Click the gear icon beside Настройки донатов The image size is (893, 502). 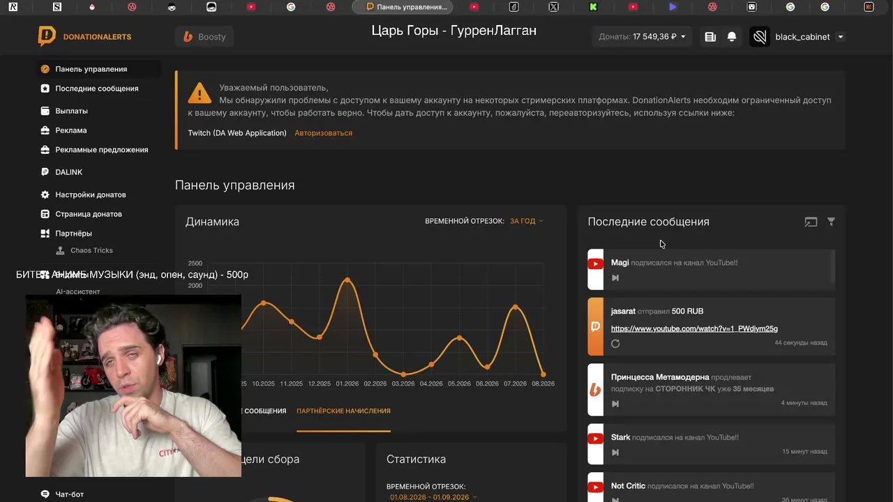point(45,195)
